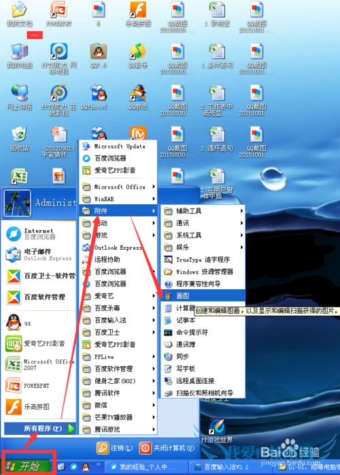Select 我的文档 desktop icon
This screenshot has height=475, width=340.
(x=20, y=14)
